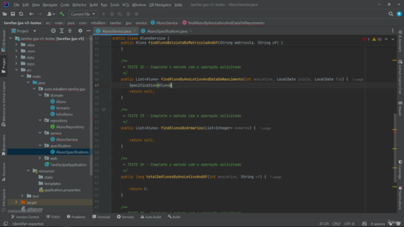Collapse the domain package
Viewport: 404px width, 227px height.
(x=40, y=95)
